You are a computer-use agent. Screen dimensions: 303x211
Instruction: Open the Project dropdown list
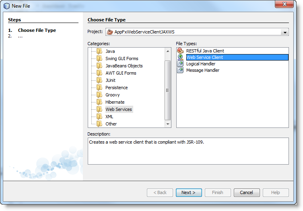coord(285,32)
